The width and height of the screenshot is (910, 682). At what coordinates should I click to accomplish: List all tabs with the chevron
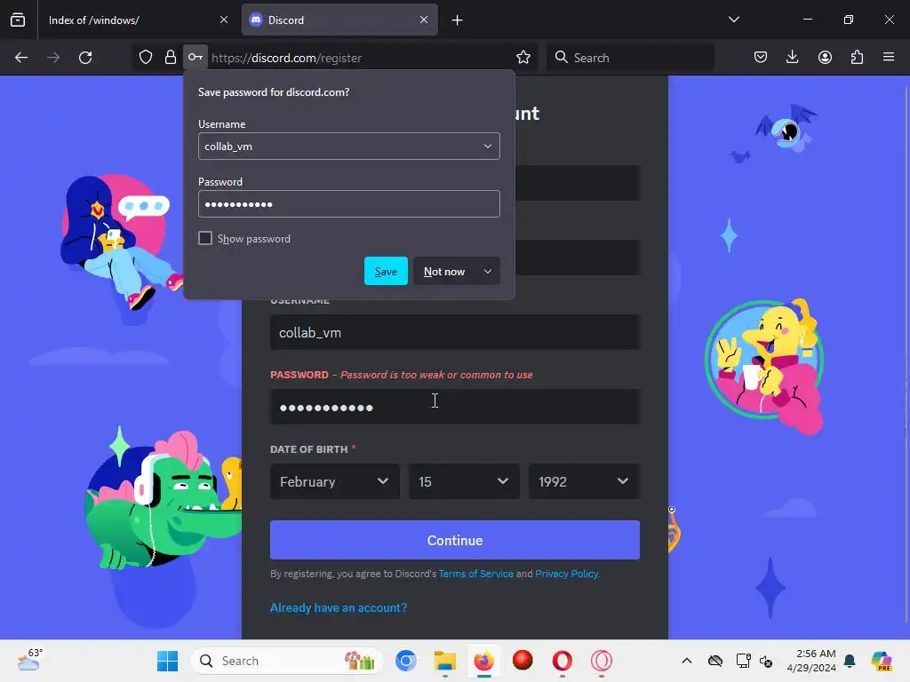[733, 20]
